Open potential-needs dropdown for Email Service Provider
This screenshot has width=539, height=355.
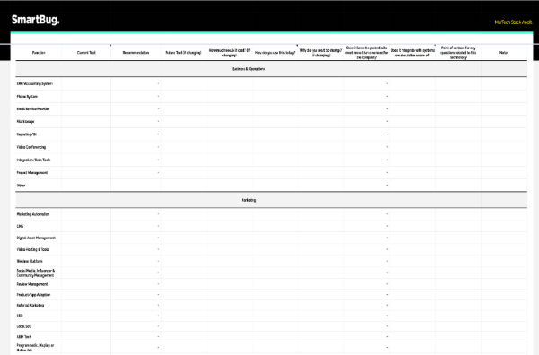coord(387,108)
